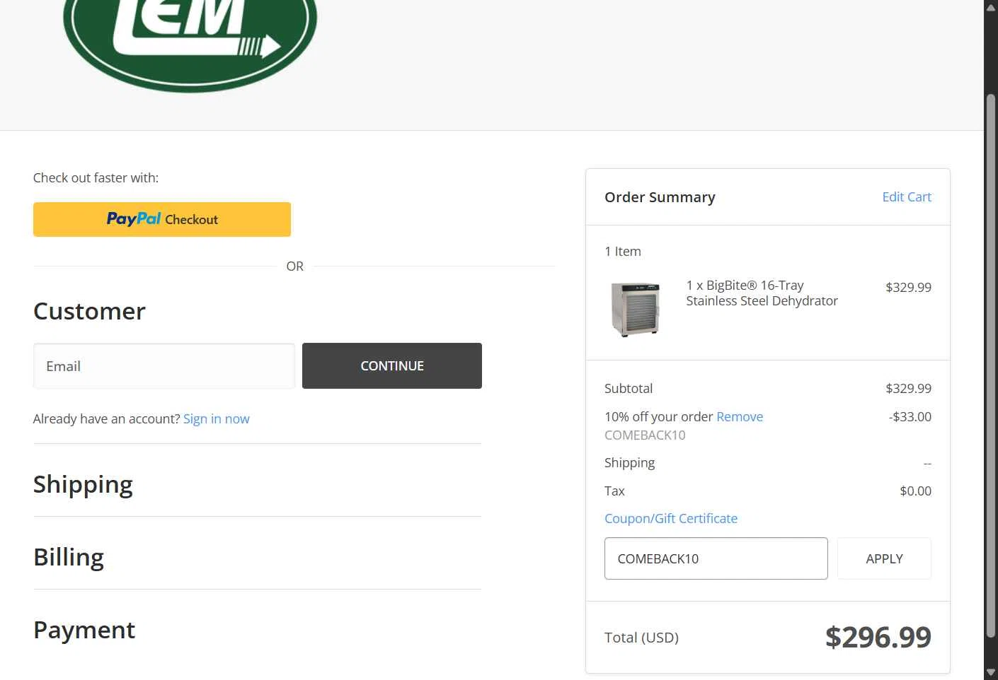Click the Subtotal label
998x680 pixels.
pos(629,388)
